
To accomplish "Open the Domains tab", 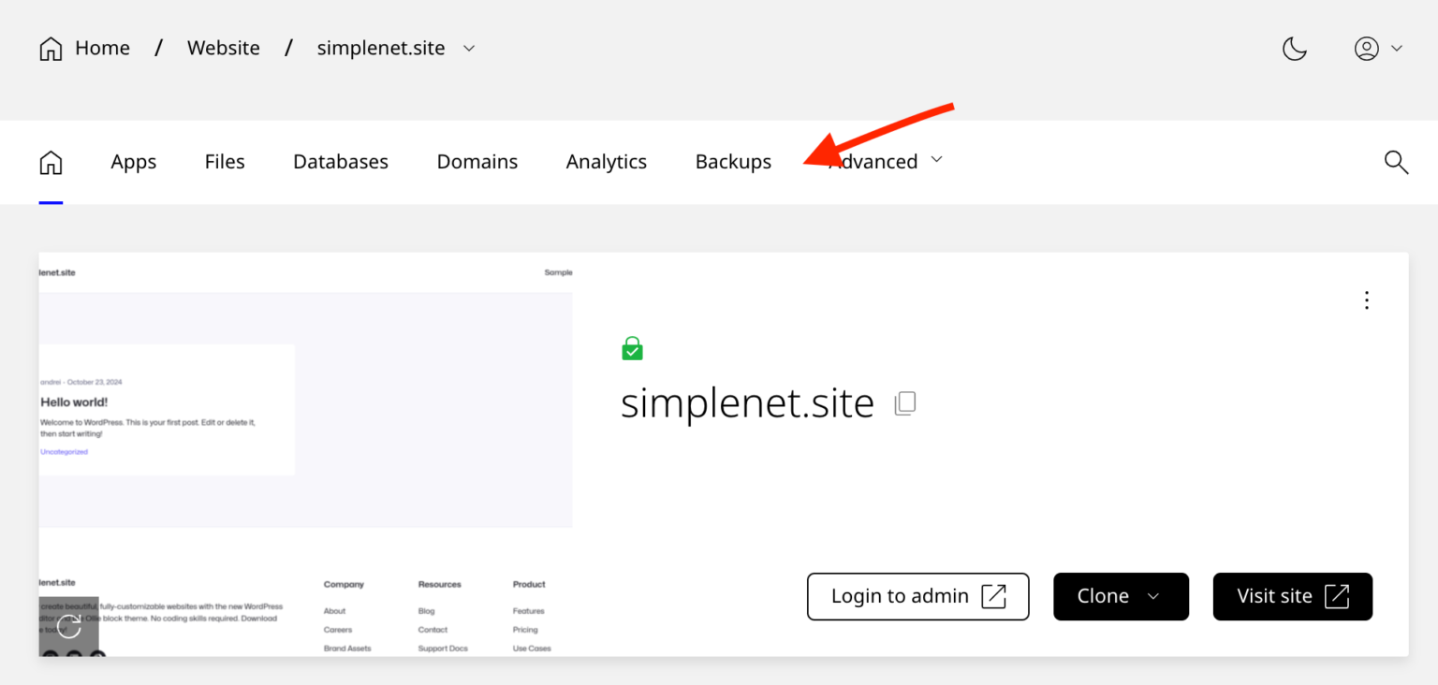I will 477,161.
